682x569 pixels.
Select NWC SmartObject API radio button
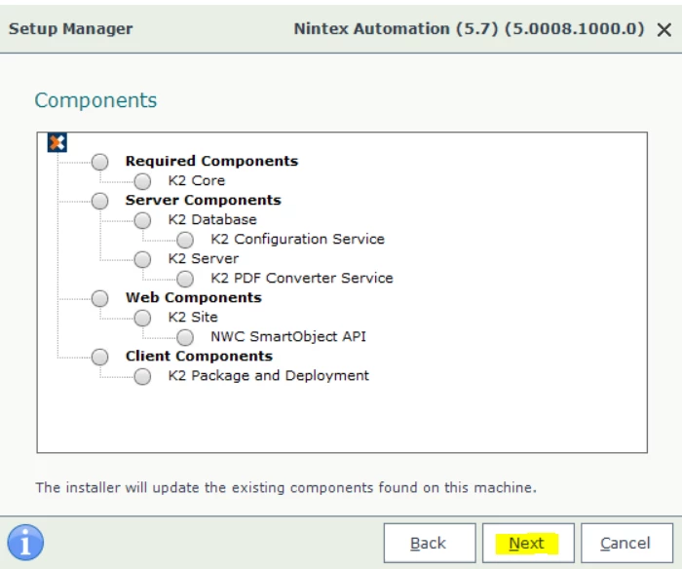tap(186, 337)
